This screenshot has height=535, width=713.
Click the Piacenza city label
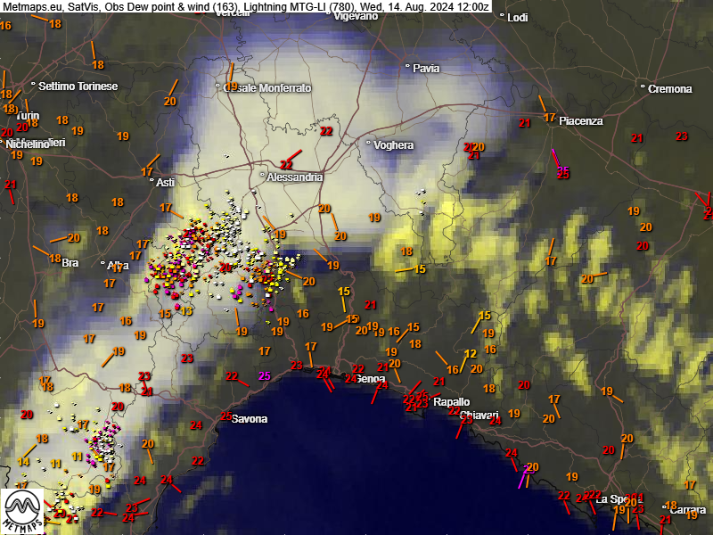click(x=580, y=120)
